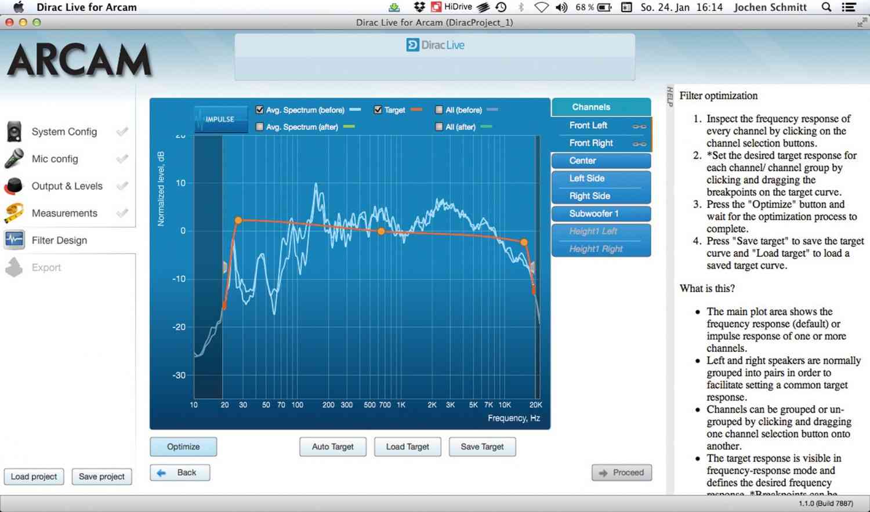Screen dimensions: 870x512
Task: Click the Optimize button
Action: tap(183, 446)
